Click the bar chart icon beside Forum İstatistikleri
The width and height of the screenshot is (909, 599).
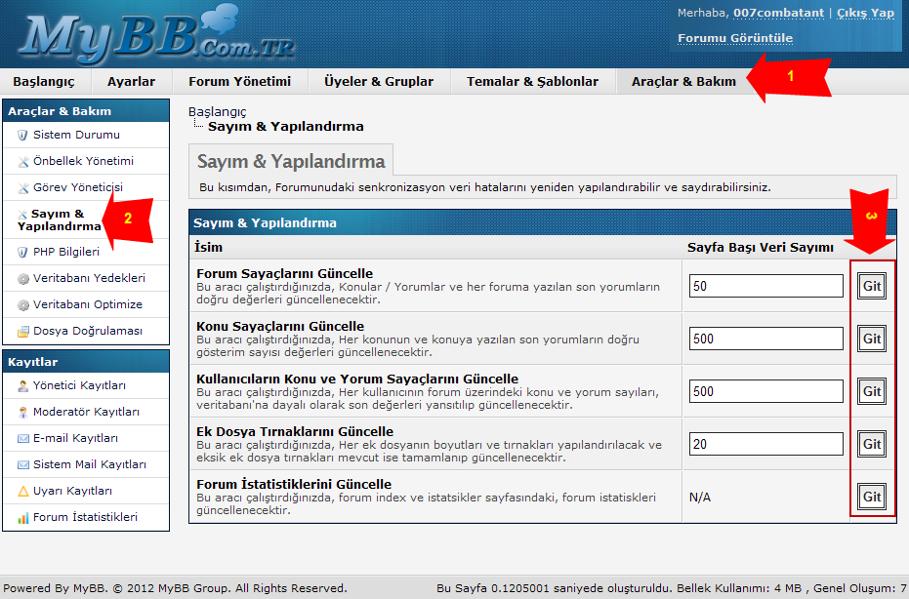23,518
